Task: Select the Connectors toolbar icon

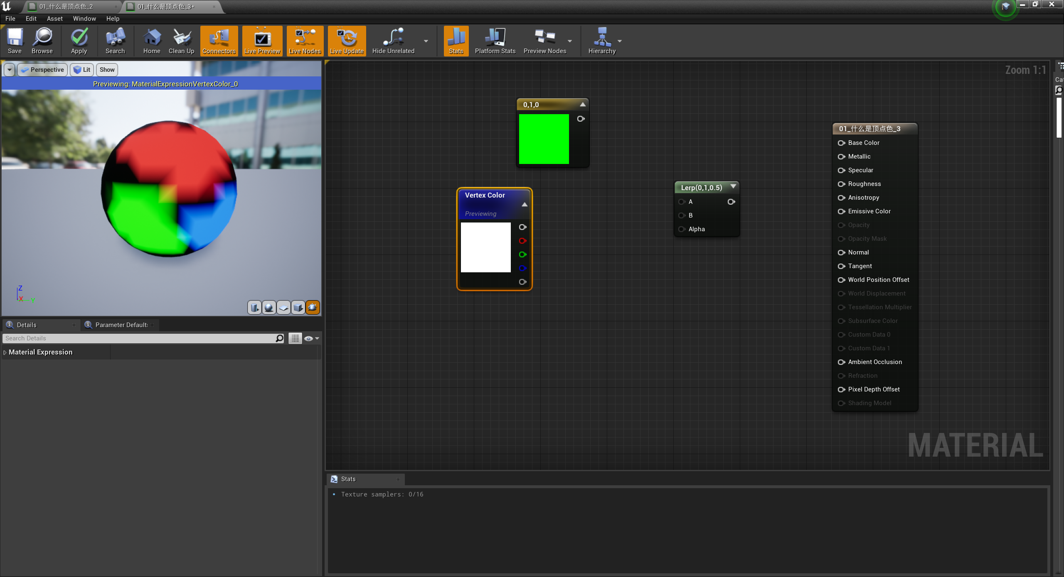Action: tap(219, 40)
